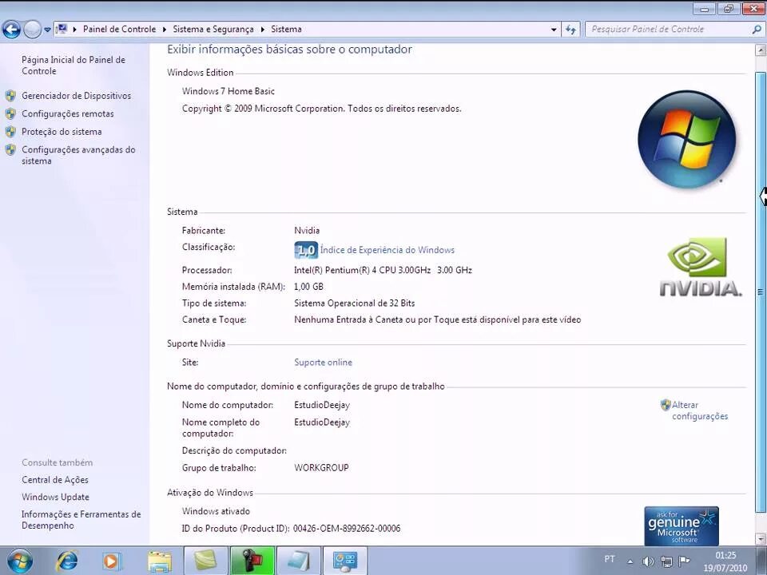Open the recent pages dropdown arrow
767x575 pixels.
coord(47,30)
